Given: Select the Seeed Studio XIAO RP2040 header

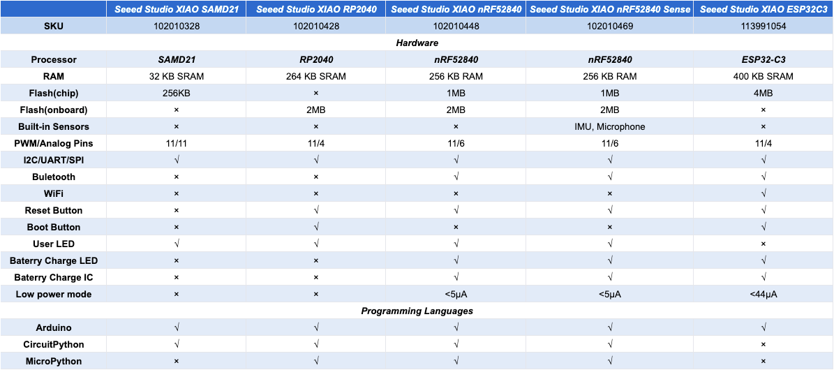Looking at the screenshot, I should [316, 9].
